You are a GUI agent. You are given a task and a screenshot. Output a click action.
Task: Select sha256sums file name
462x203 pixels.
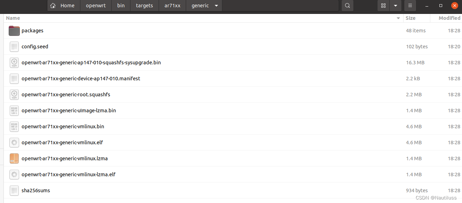pos(36,190)
